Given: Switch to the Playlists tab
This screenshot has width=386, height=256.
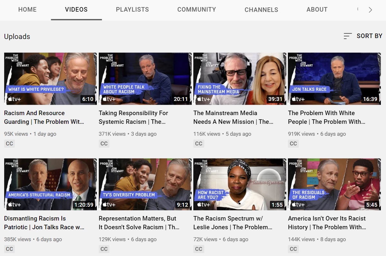Looking at the screenshot, I should 133,10.
